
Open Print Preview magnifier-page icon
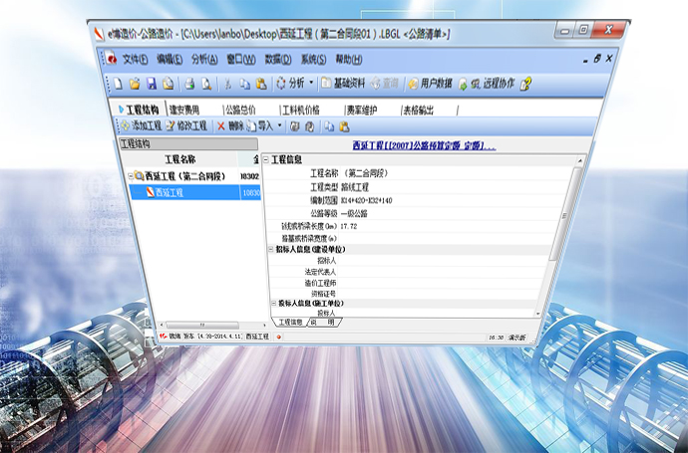[206, 84]
